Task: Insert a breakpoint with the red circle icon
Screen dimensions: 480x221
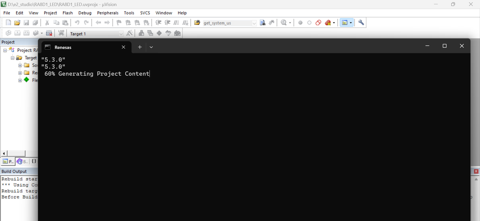Action: 300,23
